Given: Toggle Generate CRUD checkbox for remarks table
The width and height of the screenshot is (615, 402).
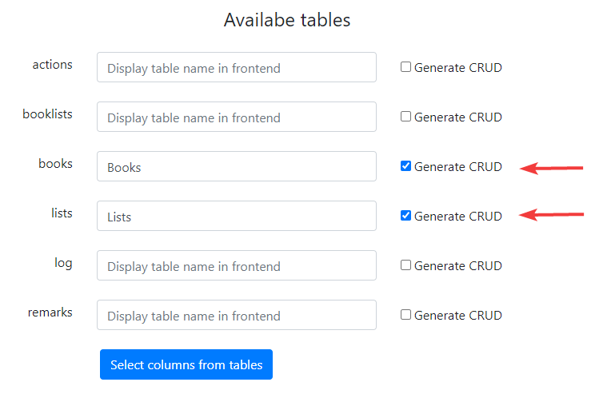Looking at the screenshot, I should pos(405,316).
